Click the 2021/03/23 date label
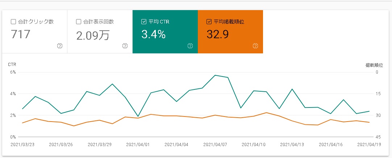This screenshot has width=392, height=158. pos(22,145)
